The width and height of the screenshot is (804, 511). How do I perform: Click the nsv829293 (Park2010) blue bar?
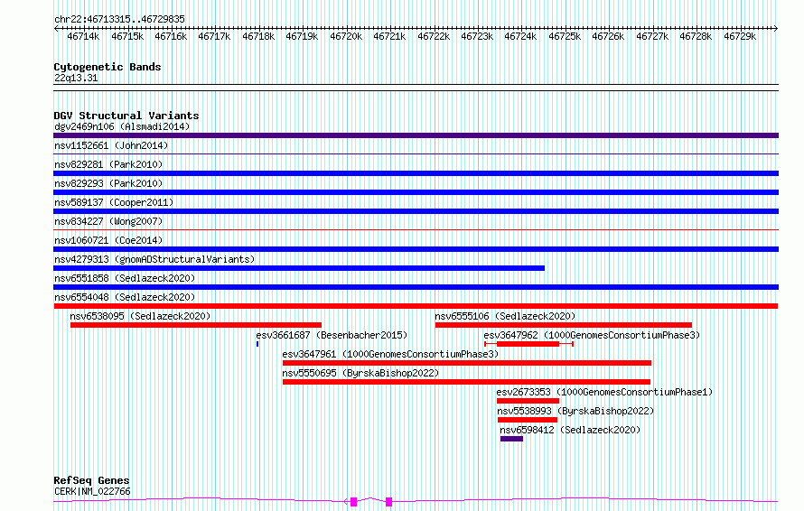416,192
